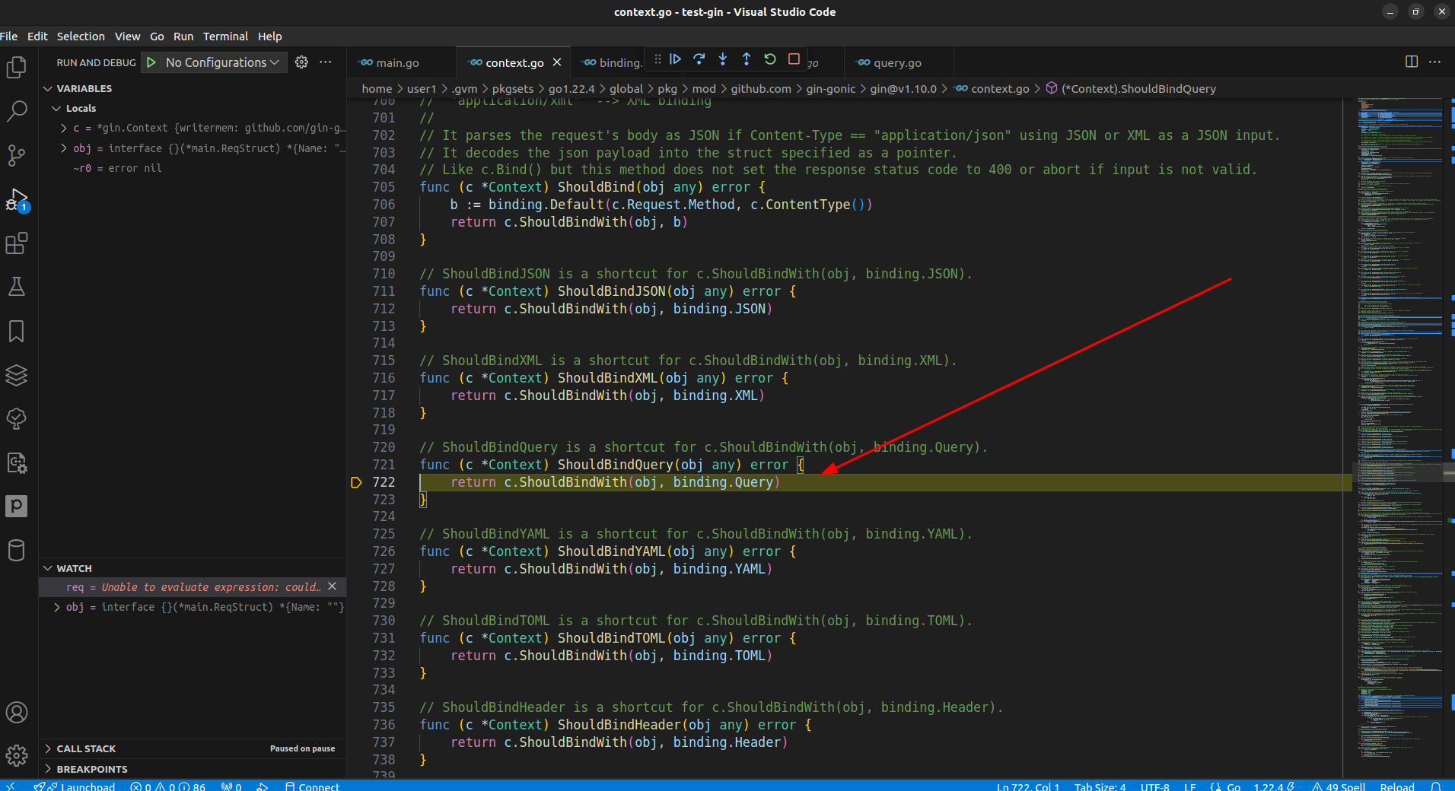Open the Search view in activity bar
Viewport: 1455px width, 791px height.
click(x=17, y=111)
